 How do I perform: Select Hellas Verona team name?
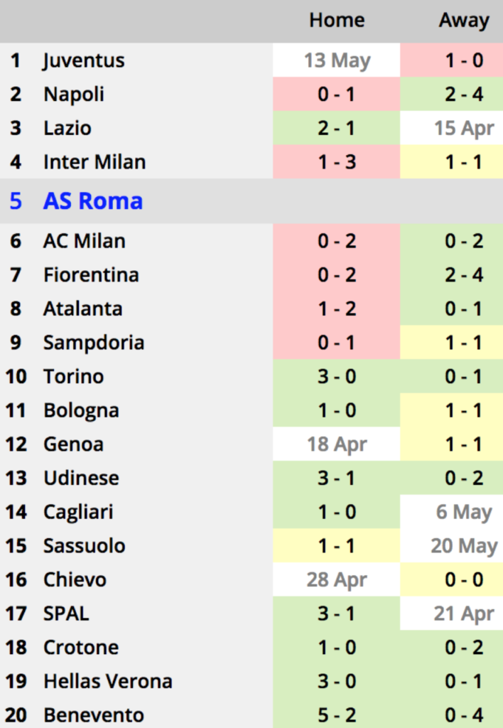(x=108, y=682)
